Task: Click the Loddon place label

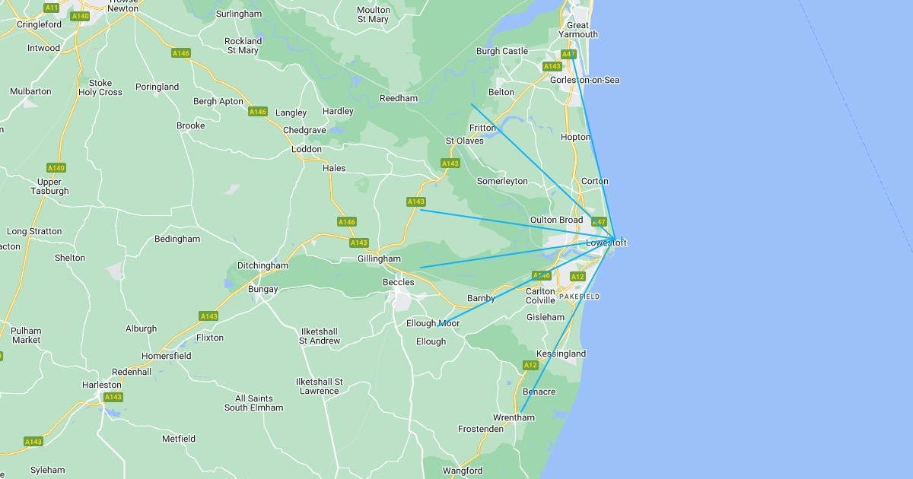Action: click(307, 150)
